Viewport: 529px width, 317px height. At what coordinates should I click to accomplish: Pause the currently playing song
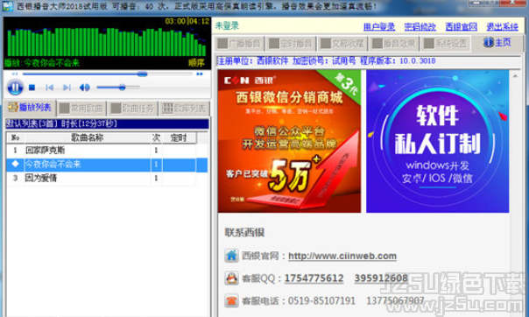[15, 88]
